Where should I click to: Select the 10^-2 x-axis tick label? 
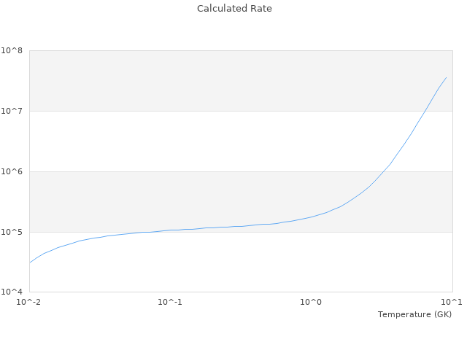coord(29,302)
